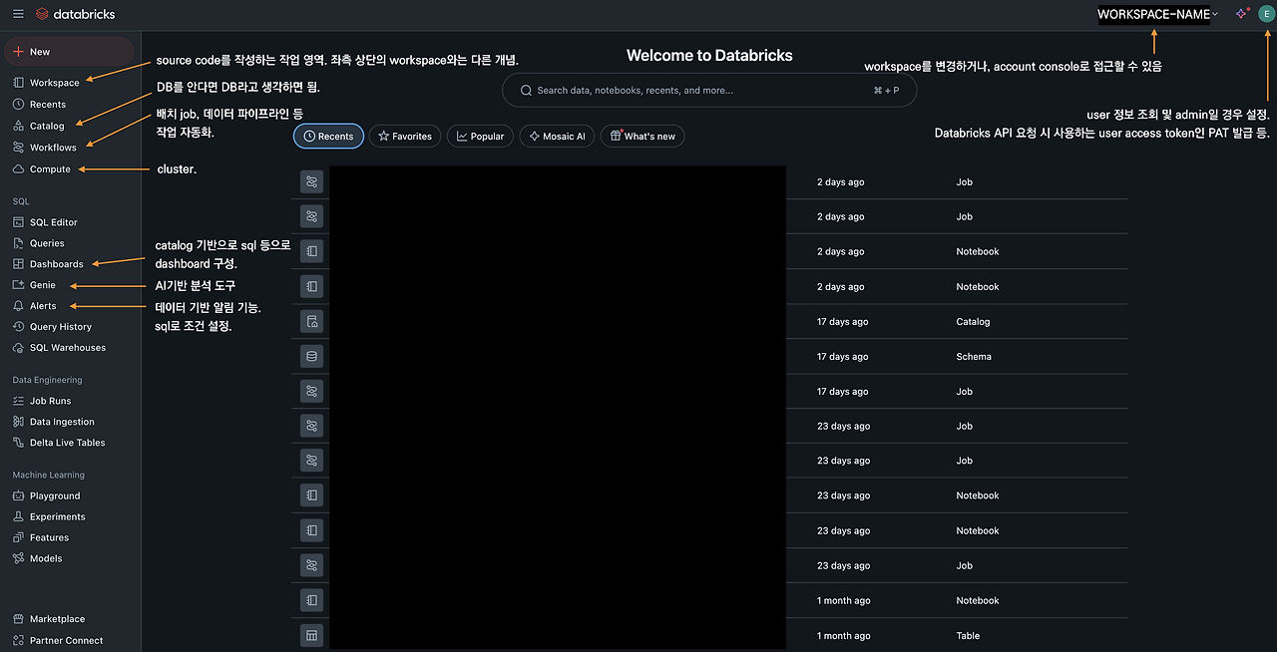This screenshot has height=652, width=1277.
Task: Open the WORKSPACE-NAME dropdown
Action: click(x=1152, y=14)
